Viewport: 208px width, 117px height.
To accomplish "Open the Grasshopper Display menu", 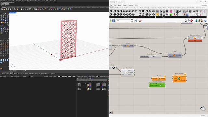I will point(124,5).
